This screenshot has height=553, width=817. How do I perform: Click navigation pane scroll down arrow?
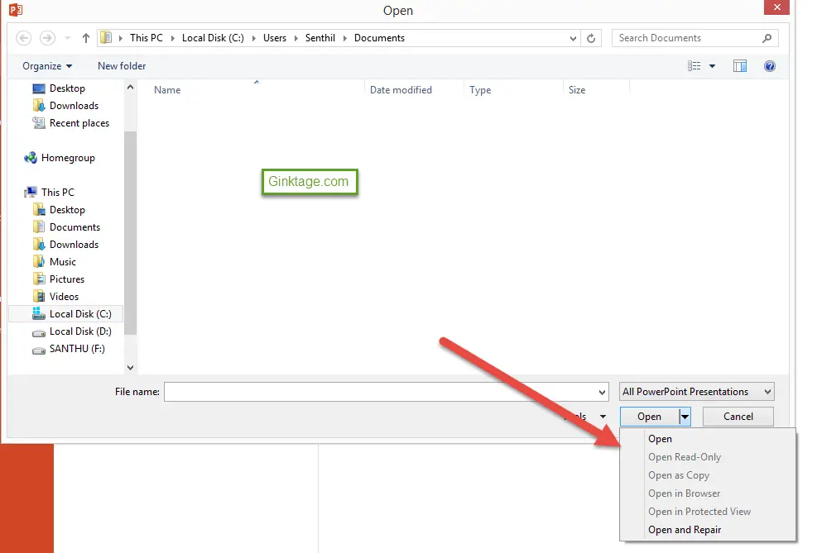click(x=130, y=367)
